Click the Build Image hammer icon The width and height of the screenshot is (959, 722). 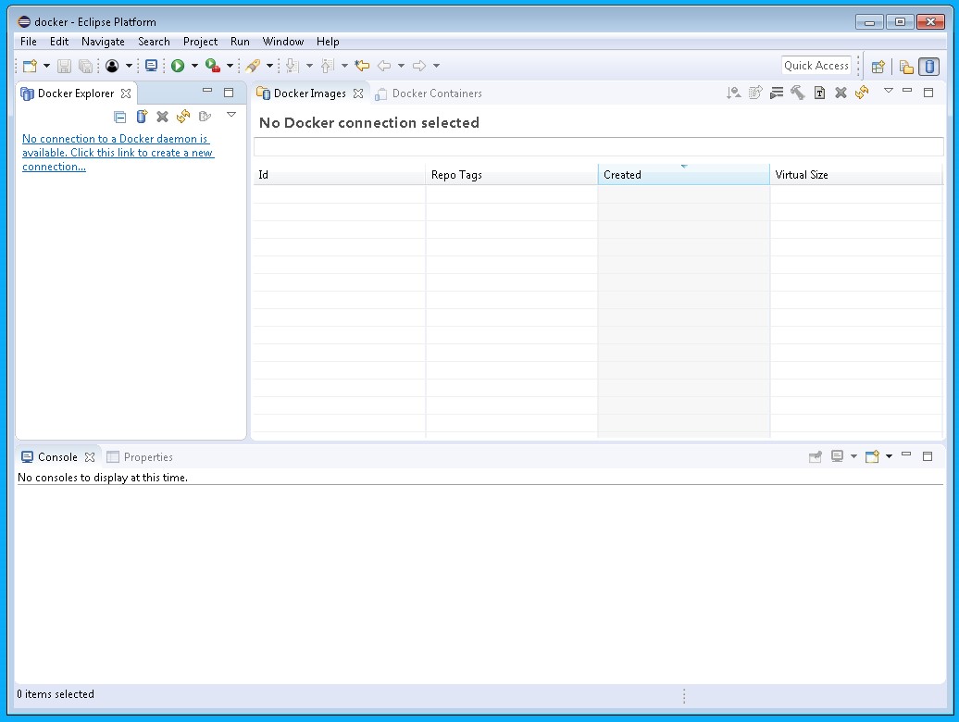pyautogui.click(x=798, y=93)
